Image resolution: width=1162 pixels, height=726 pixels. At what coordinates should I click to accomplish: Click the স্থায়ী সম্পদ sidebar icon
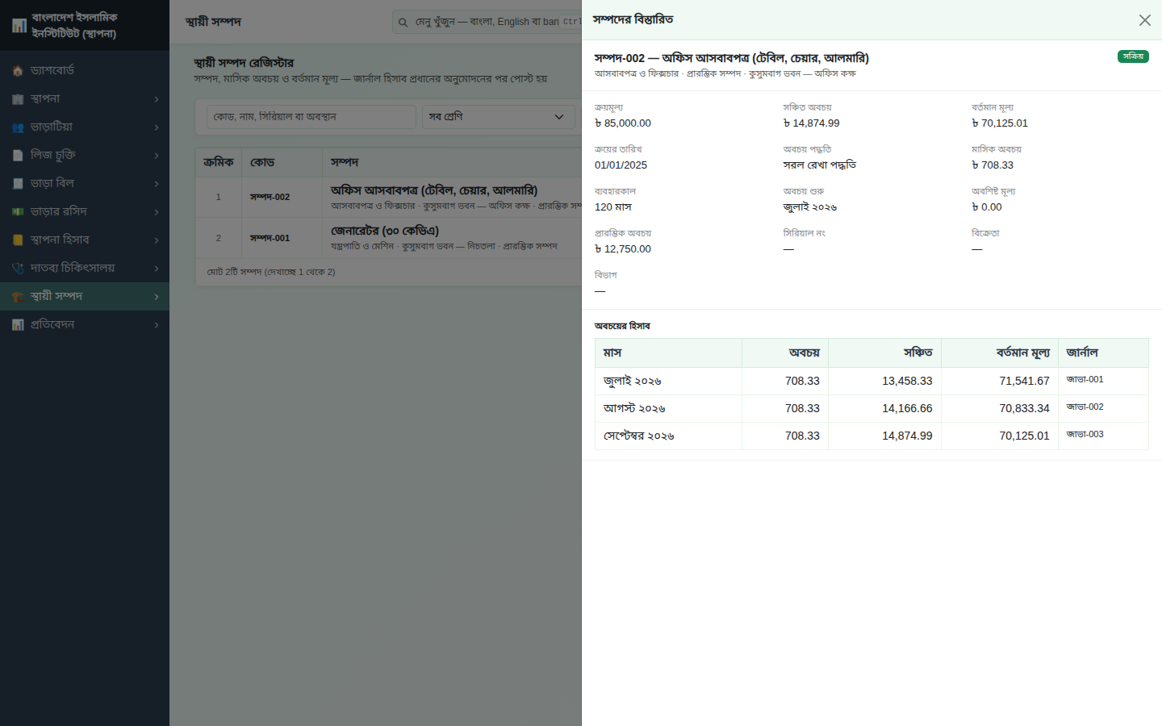[x=18, y=297]
